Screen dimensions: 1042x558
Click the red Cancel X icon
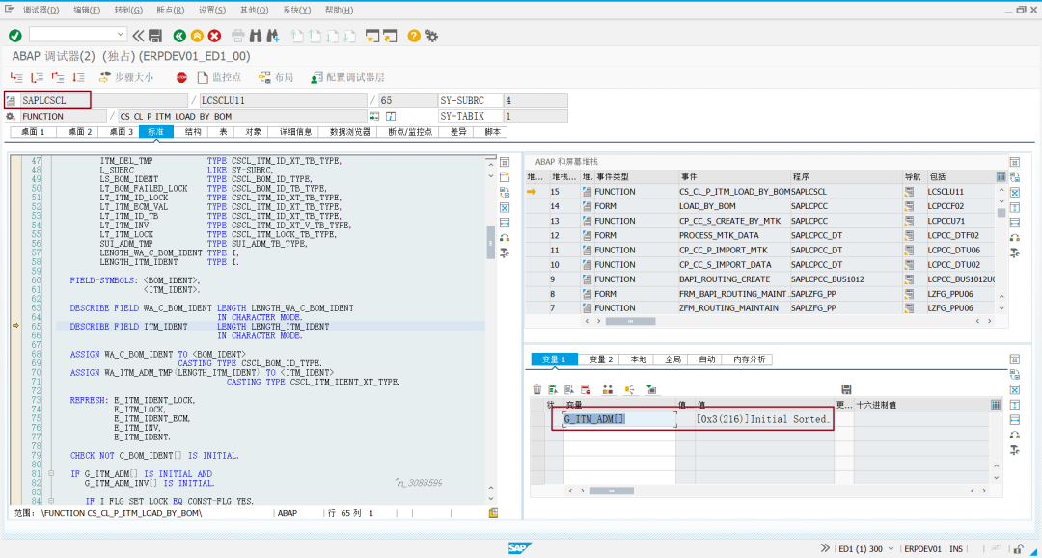pyautogui.click(x=214, y=36)
